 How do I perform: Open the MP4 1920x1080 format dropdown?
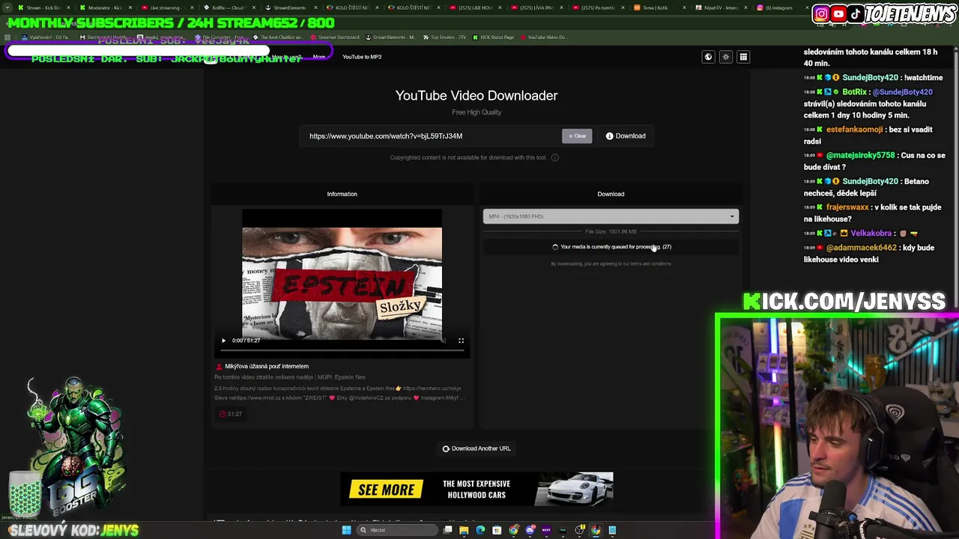tap(611, 216)
